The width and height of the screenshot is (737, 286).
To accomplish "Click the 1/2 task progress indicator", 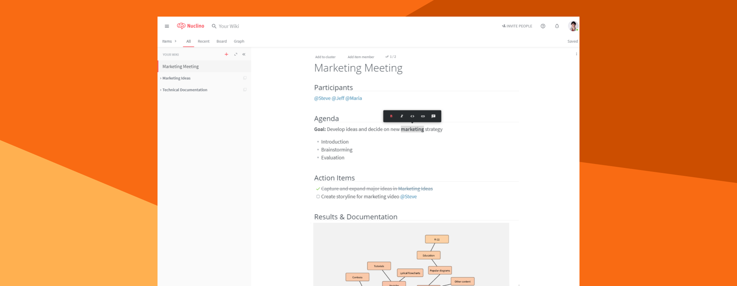I will [391, 57].
